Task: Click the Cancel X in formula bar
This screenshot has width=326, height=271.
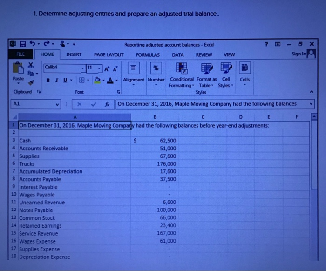Action: 80,104
